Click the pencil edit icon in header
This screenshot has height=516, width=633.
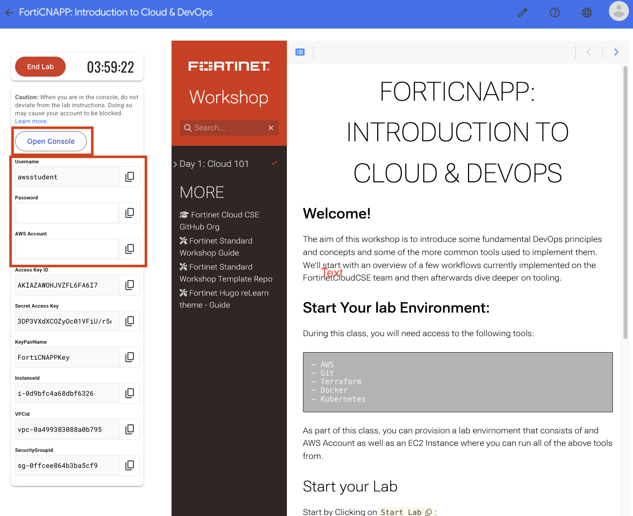click(x=523, y=13)
